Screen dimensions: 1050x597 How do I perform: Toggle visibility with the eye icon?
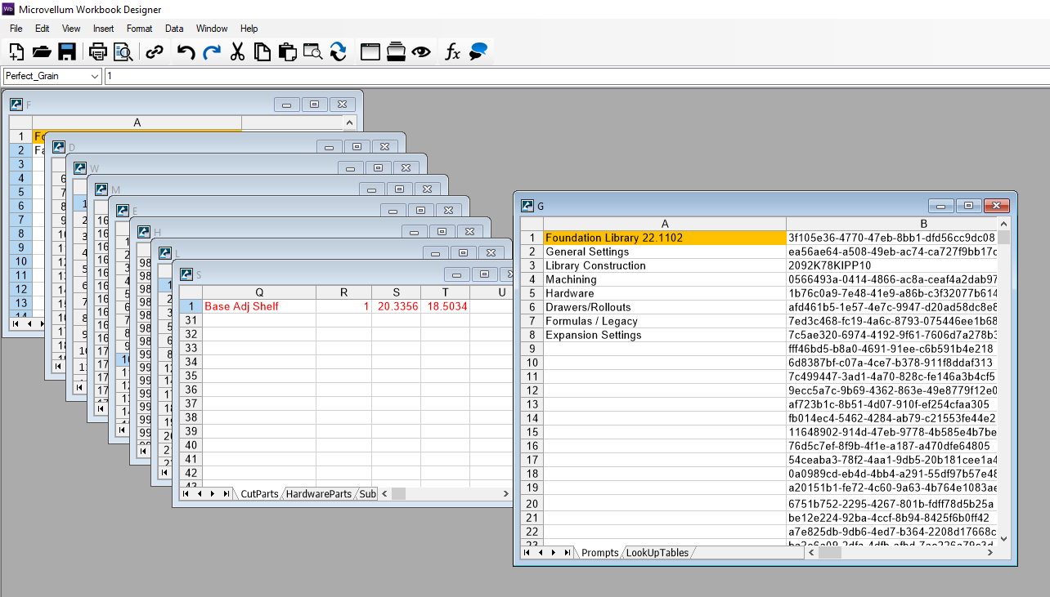[421, 51]
